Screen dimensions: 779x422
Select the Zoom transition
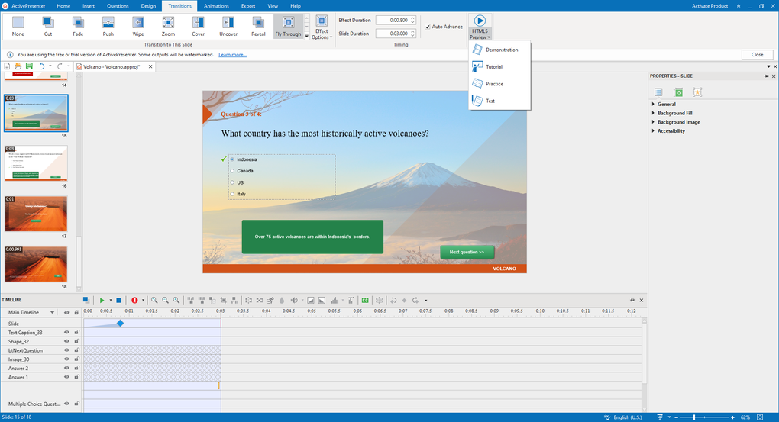pyautogui.click(x=168, y=26)
